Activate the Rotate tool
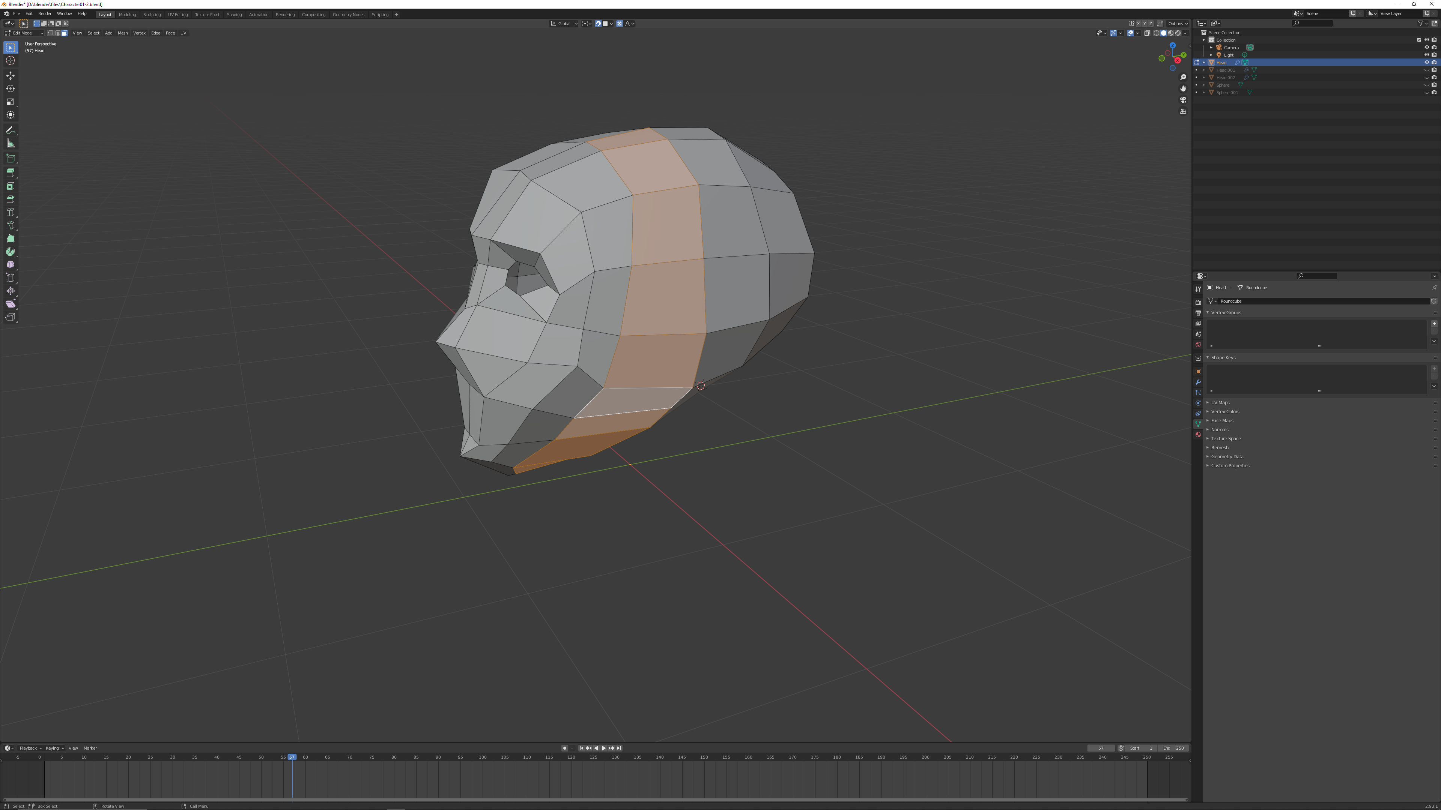This screenshot has height=810, width=1441. pyautogui.click(x=10, y=88)
